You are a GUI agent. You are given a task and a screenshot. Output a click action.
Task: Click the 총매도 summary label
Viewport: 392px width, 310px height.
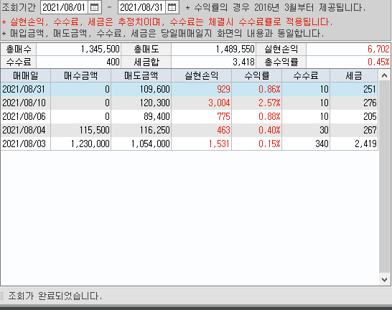pyautogui.click(x=146, y=50)
